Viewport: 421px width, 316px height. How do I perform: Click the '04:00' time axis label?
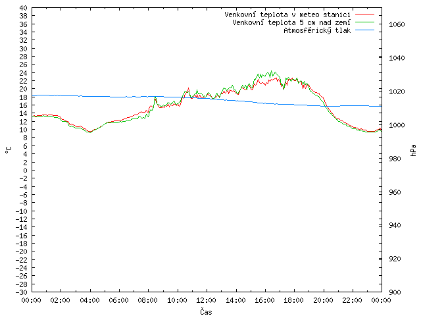tap(89, 300)
